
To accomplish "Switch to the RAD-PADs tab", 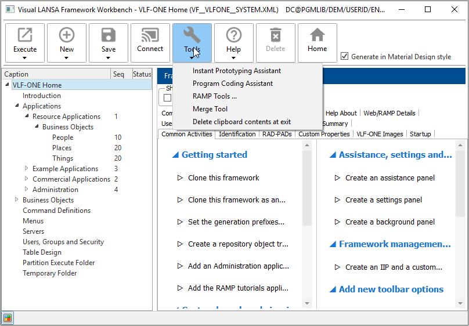I will (x=277, y=134).
